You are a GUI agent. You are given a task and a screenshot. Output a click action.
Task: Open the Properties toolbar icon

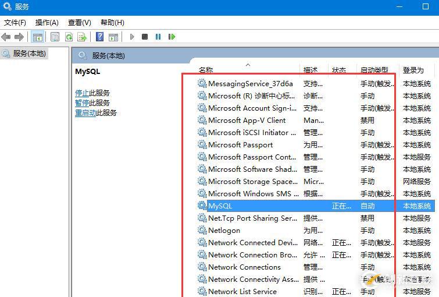click(55, 37)
